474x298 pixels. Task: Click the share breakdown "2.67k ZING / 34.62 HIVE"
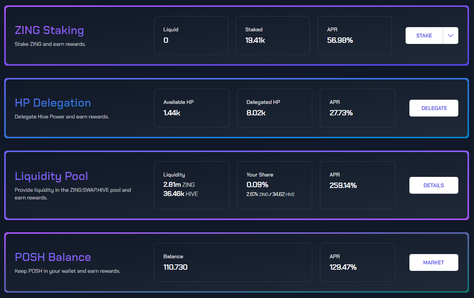pyautogui.click(x=270, y=194)
